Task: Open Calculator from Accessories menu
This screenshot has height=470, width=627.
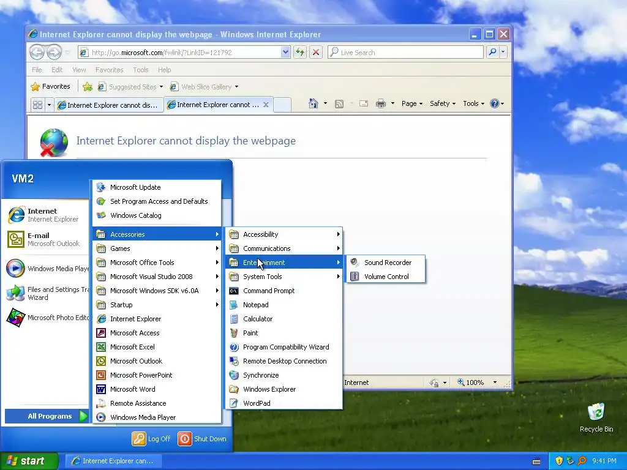Action: (x=284, y=318)
